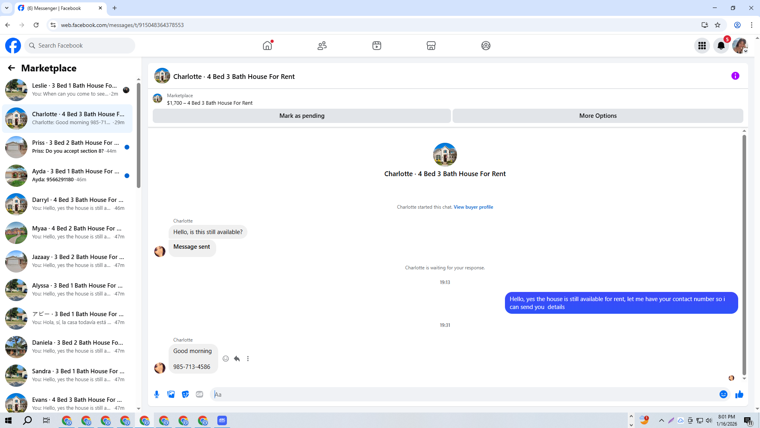Go back using the Marketplace back arrow

click(12, 68)
